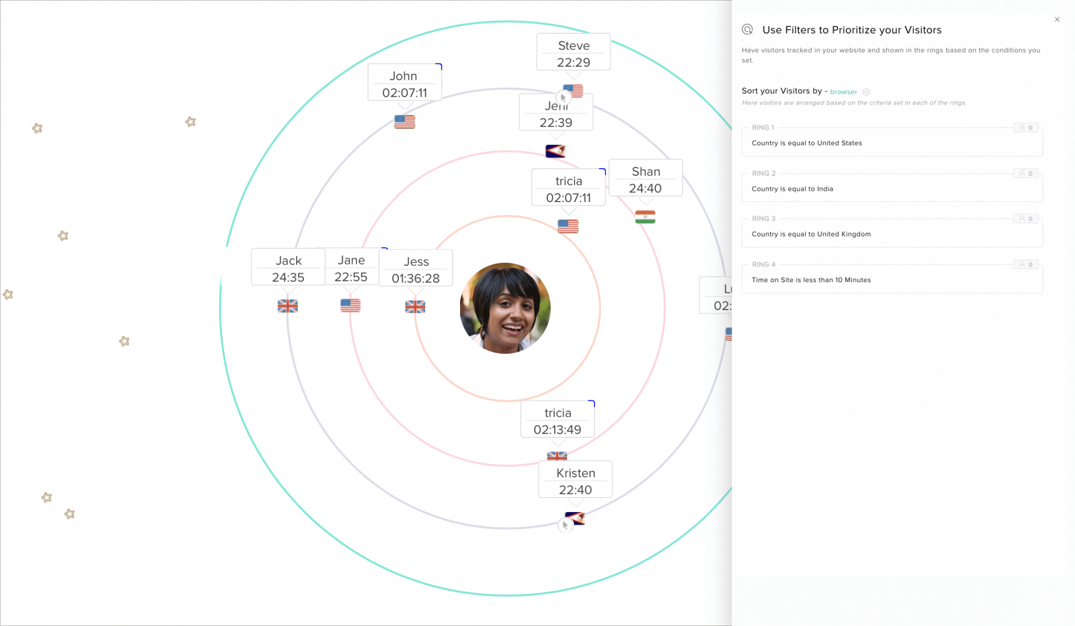This screenshot has height=626, width=1075.
Task: Click the cursor marker below Kristen's flag
Action: (565, 525)
